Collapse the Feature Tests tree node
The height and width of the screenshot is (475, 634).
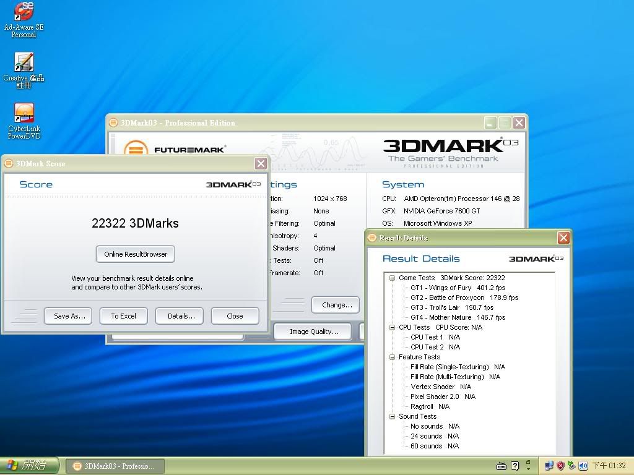point(392,357)
